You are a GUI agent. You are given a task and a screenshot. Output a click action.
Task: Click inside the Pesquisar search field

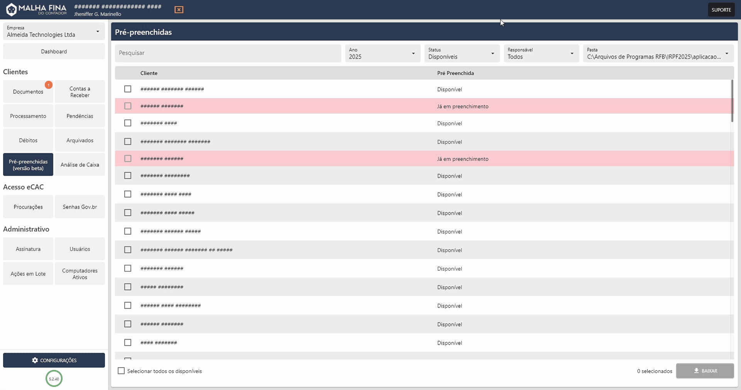click(x=228, y=53)
